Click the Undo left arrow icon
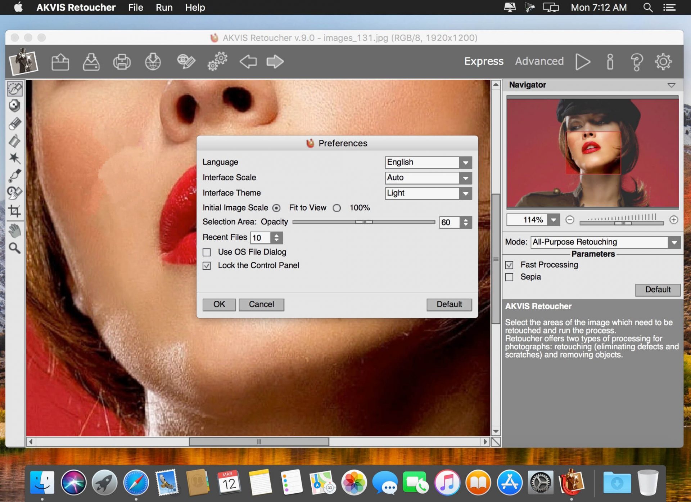 pyautogui.click(x=248, y=62)
